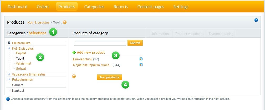This screenshot has height=110, width=265.
Task: Click the orange help icon near Sort products
Action: pyautogui.click(x=74, y=76)
